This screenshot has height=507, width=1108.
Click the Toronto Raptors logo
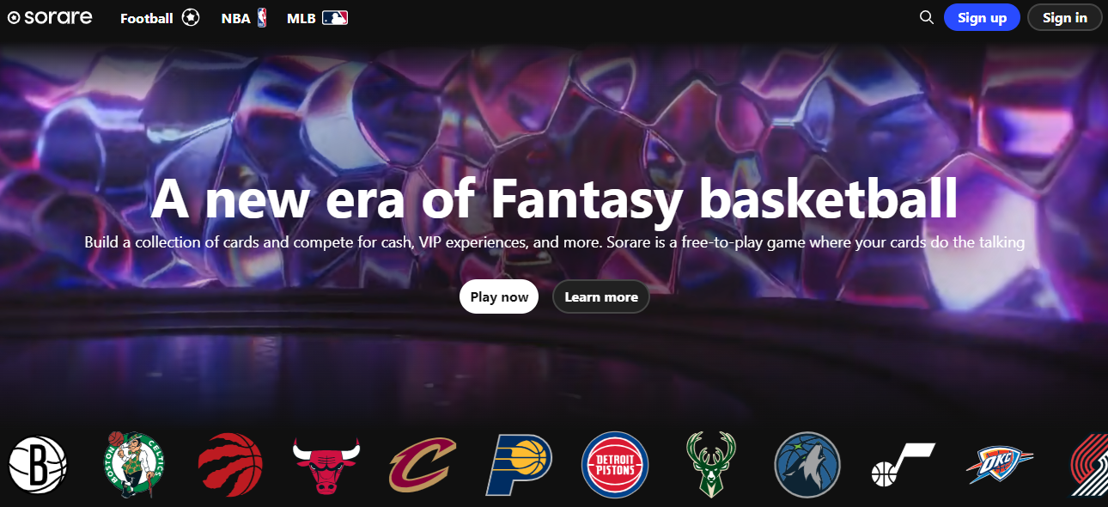tap(230, 465)
